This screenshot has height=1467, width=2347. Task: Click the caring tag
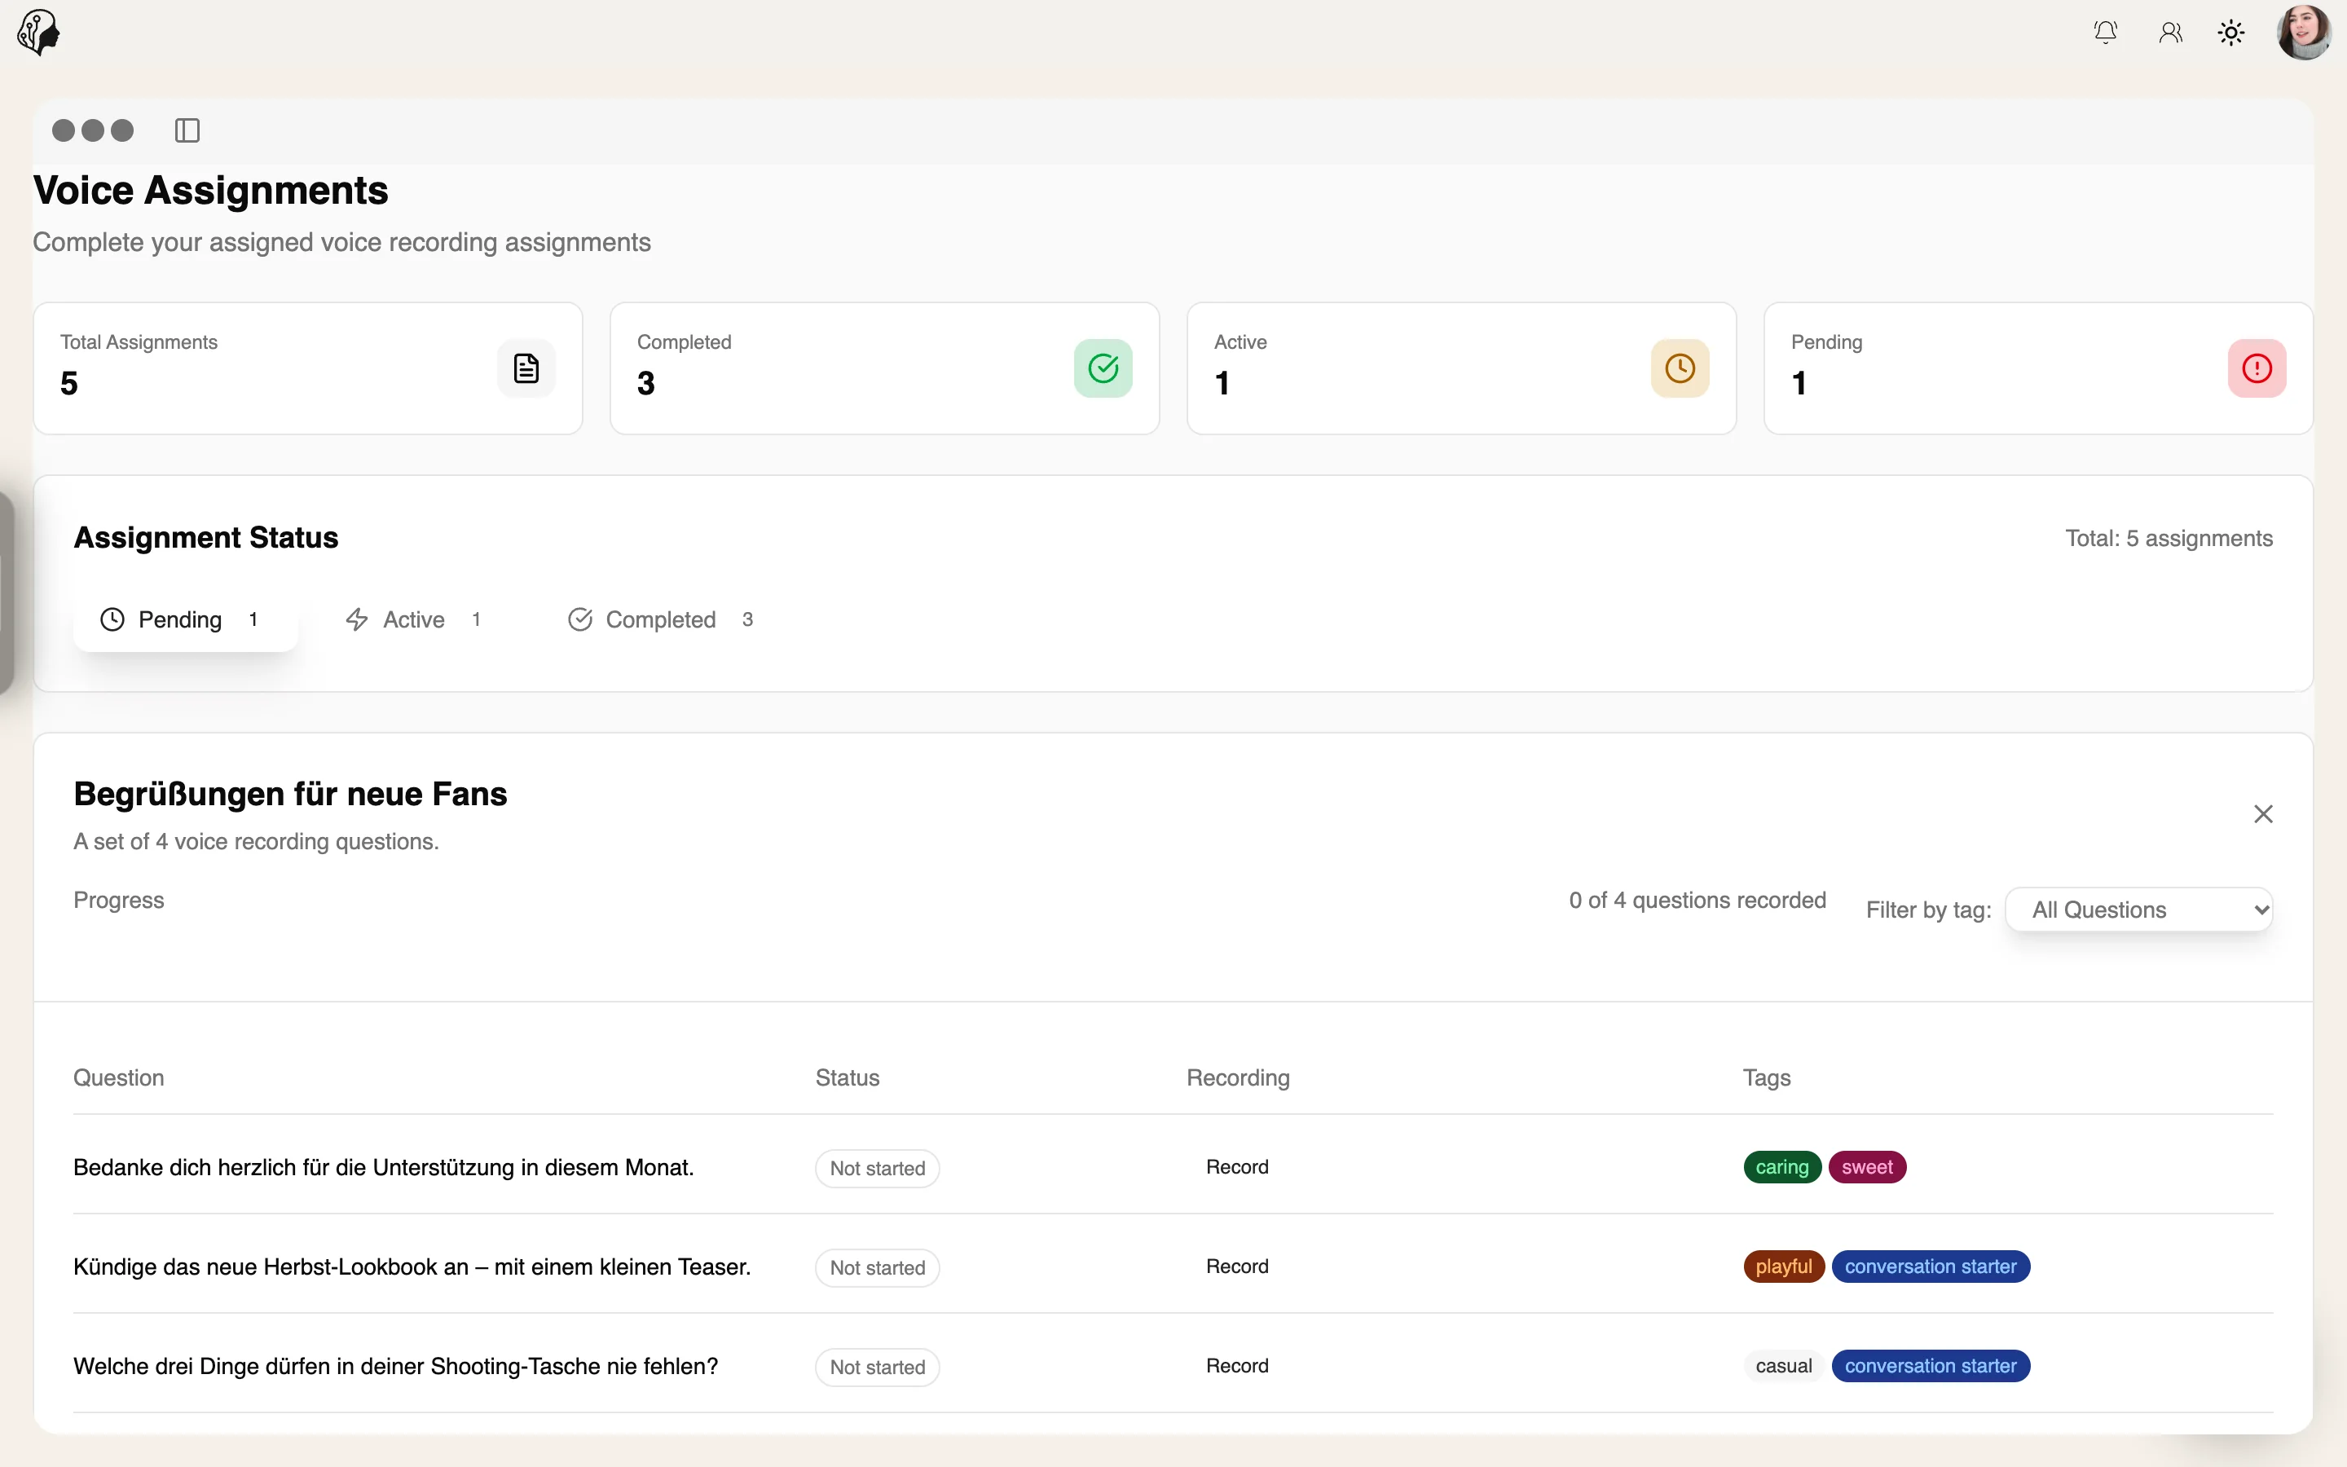coord(1781,1167)
